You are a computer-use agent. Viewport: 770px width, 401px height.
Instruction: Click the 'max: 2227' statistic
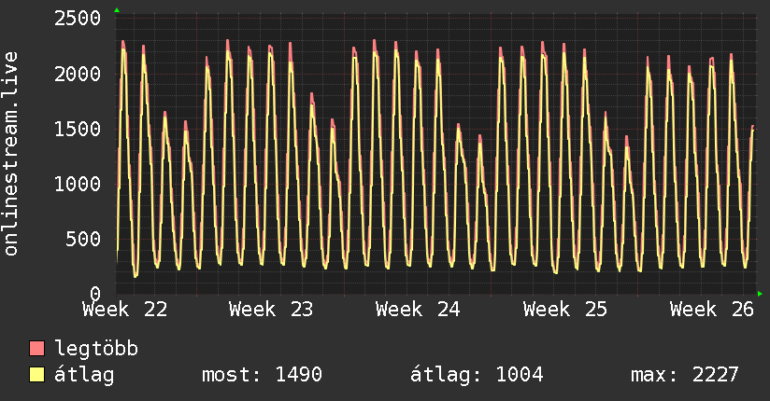[x=685, y=375]
